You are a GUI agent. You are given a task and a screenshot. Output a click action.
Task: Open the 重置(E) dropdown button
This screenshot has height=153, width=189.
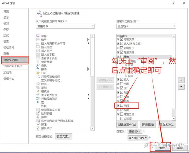[x=135, y=131]
